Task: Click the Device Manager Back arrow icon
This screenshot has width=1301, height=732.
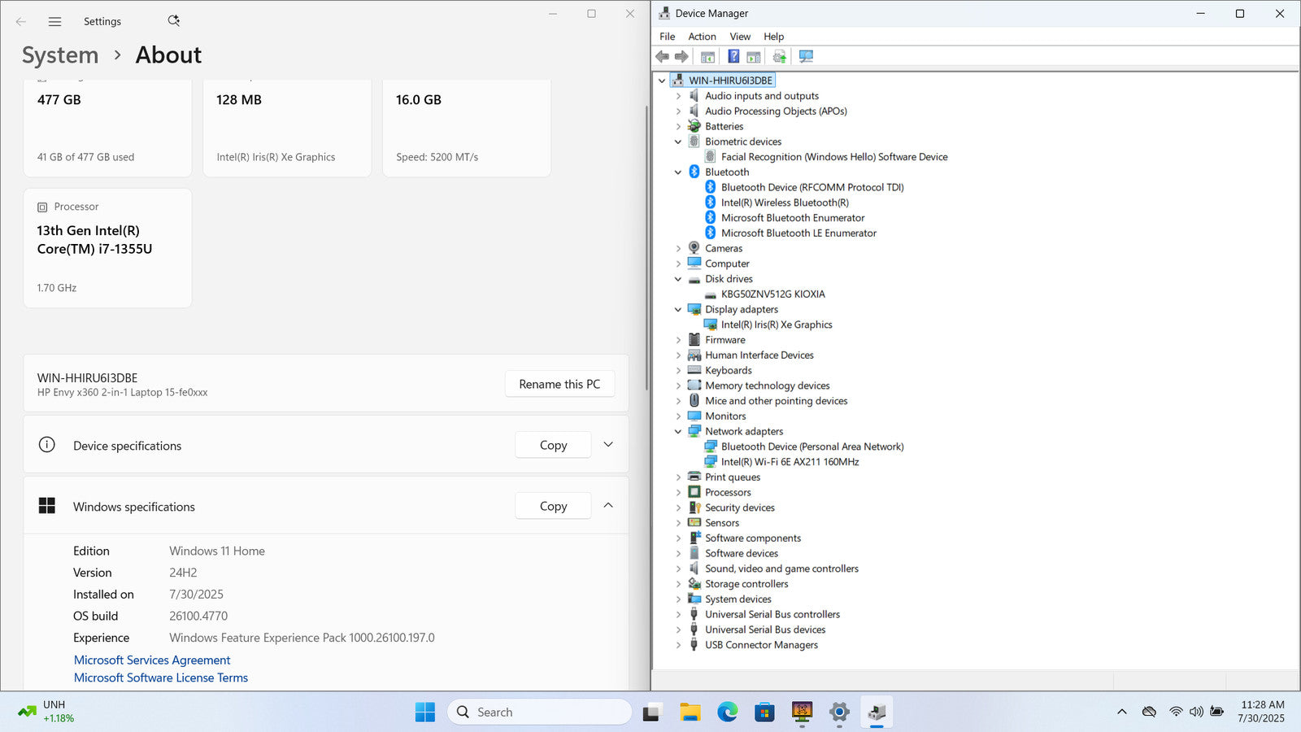Action: coord(662,56)
